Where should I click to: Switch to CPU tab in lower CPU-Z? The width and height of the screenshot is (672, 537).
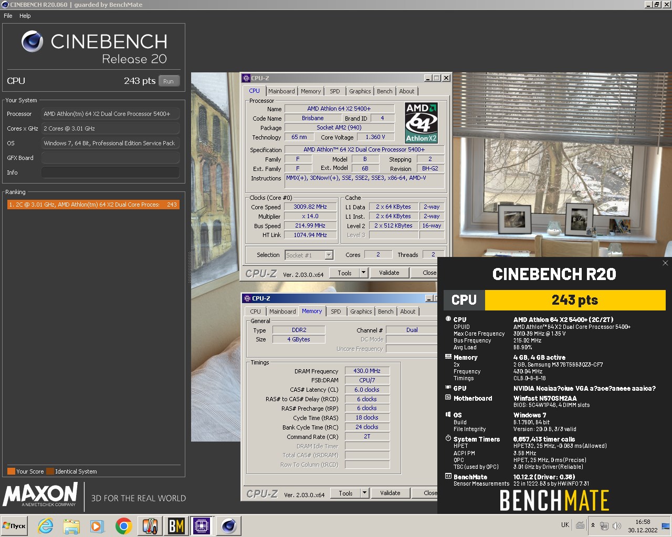[256, 312]
